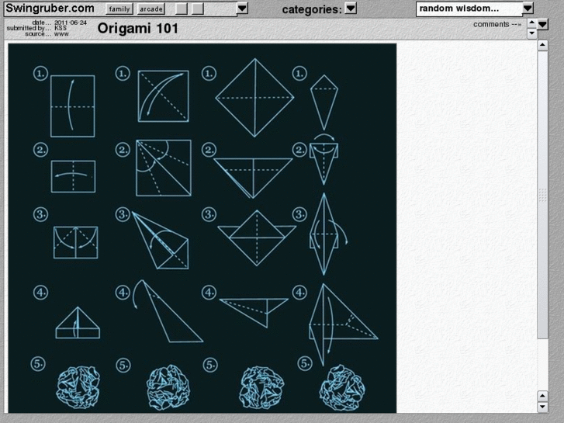Viewport: 564px width, 423px height.
Task: Click the comments link
Action: [x=497, y=25]
